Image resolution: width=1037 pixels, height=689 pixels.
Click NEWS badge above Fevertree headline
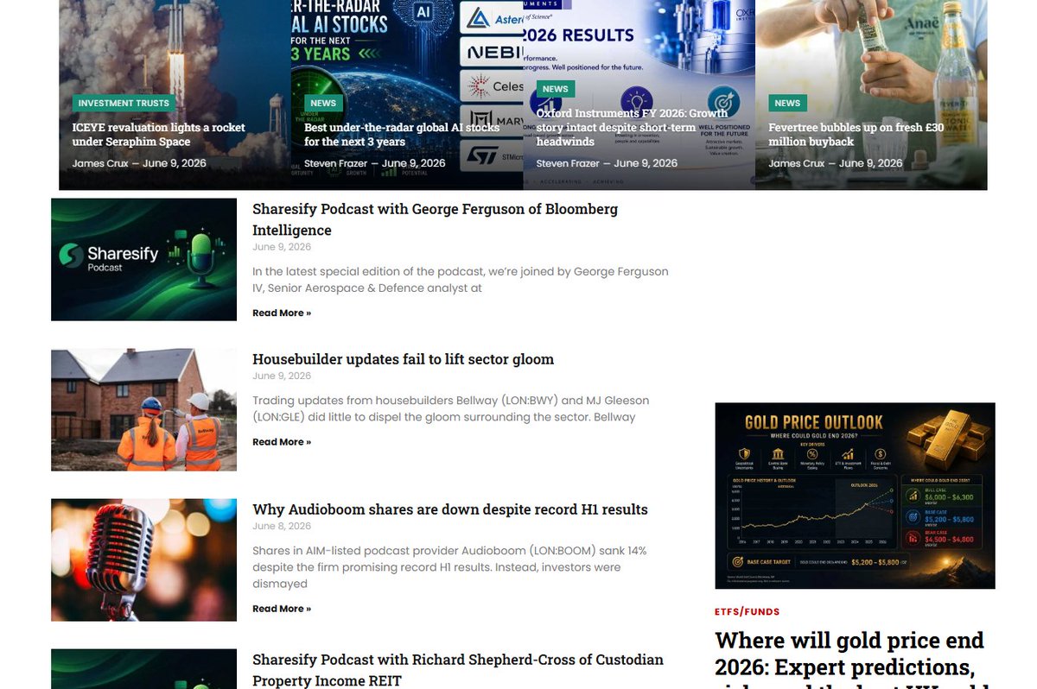click(787, 103)
